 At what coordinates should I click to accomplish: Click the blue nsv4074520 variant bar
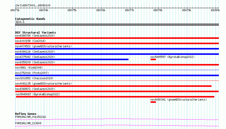[117, 49]
